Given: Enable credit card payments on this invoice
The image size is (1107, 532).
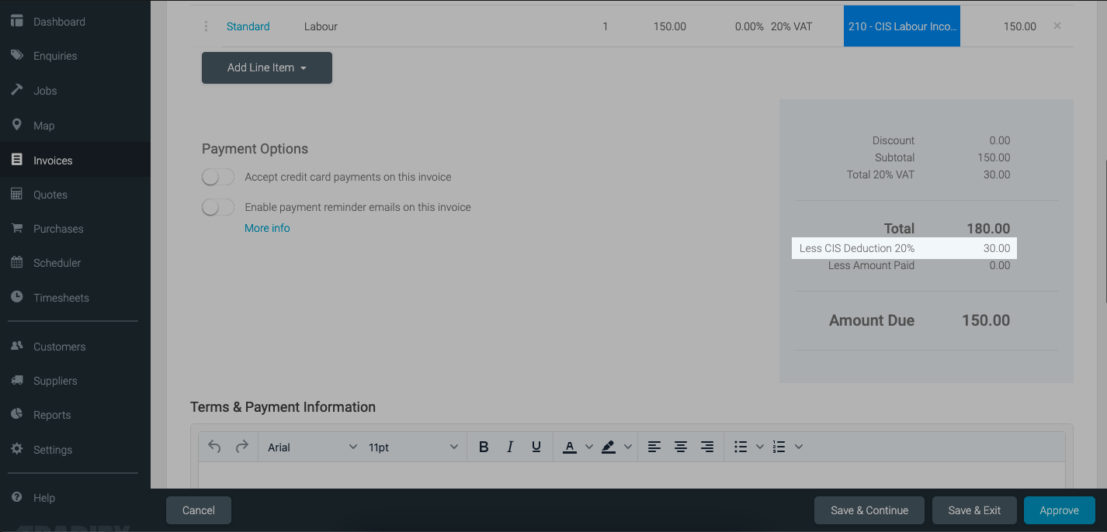Looking at the screenshot, I should click(218, 178).
